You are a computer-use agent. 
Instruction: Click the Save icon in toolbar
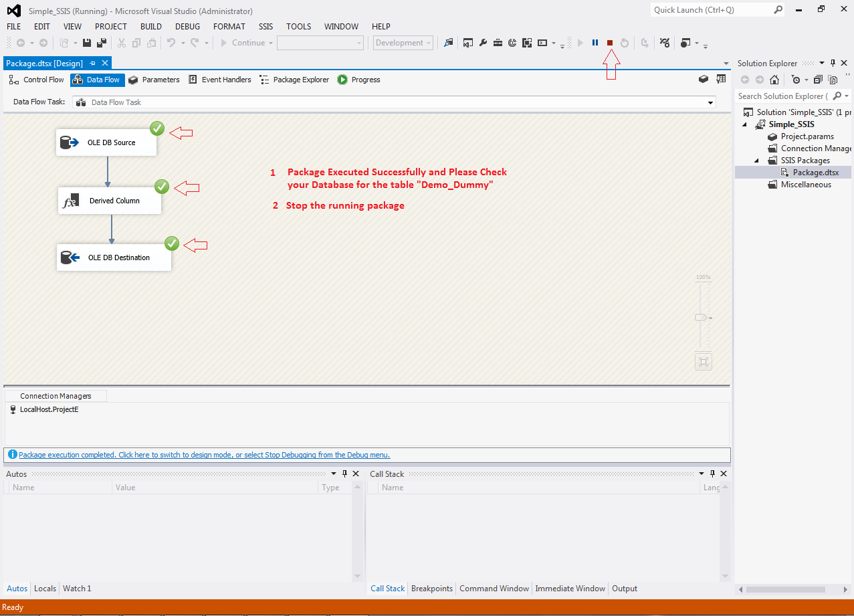click(87, 43)
